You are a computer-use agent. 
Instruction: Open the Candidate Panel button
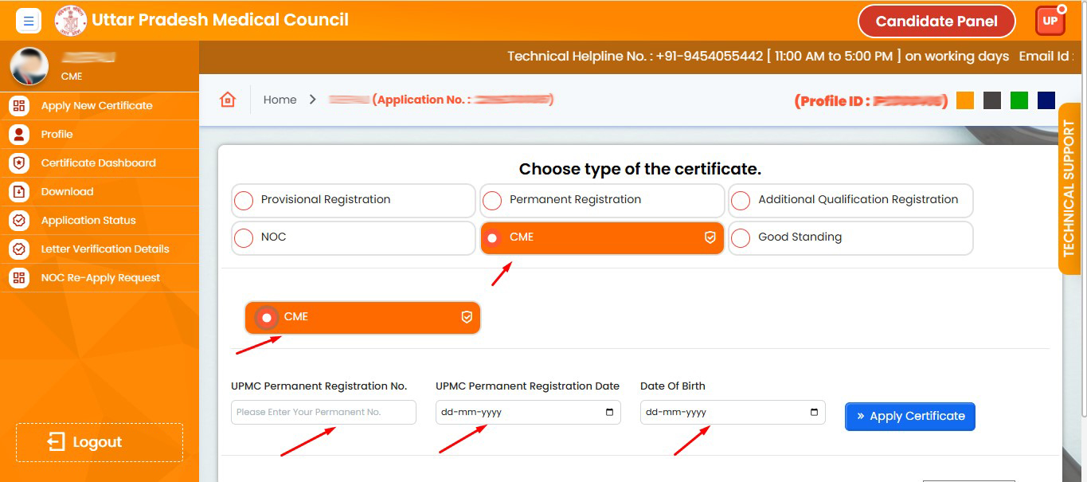tap(936, 22)
